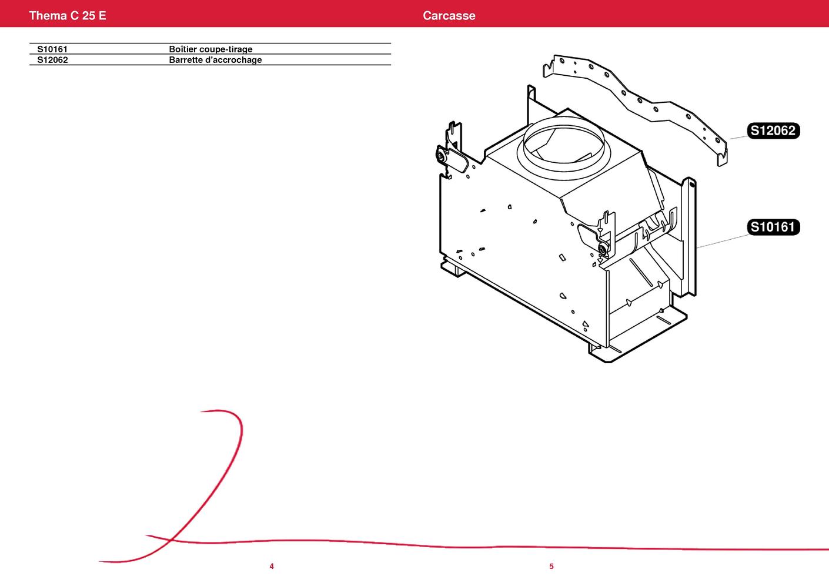The width and height of the screenshot is (829, 586).
Task: Click the S12062 callout label on the diagram
Action: click(773, 130)
